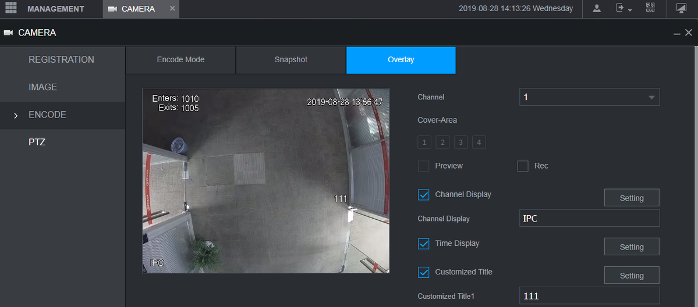Close the CAMERA tab with its X

tap(172, 9)
